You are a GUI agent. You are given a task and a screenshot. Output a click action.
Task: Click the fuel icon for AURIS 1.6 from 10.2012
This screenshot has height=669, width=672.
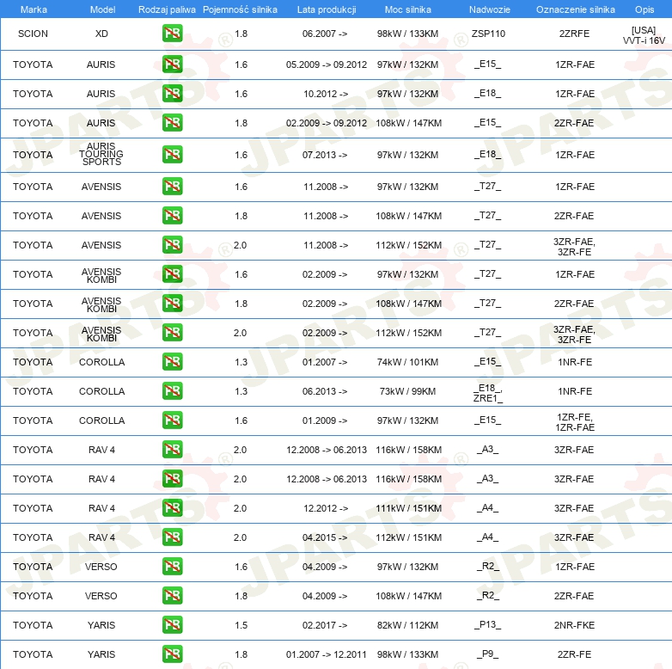tap(172, 94)
